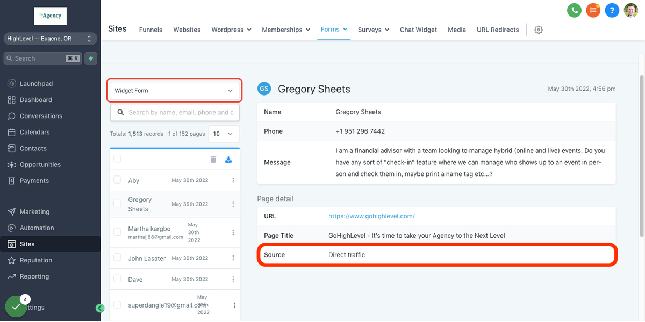
Task: Click the Dashboard grid icon
Action: point(12,100)
